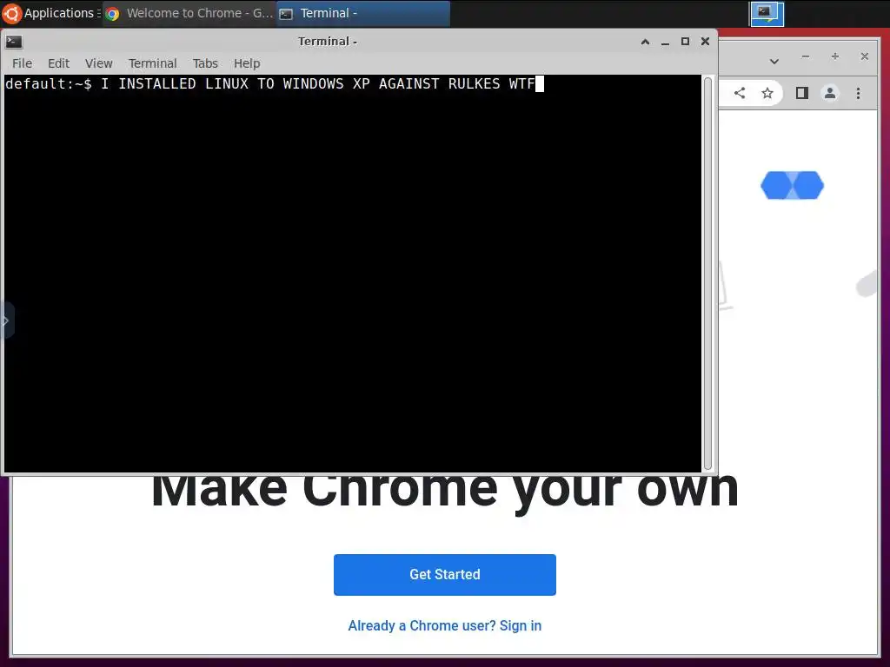Open the Help menu in Terminal
The width and height of the screenshot is (890, 667).
(x=247, y=63)
